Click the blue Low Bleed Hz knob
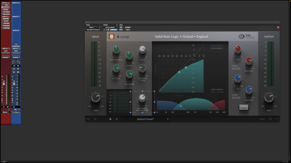Viewport: 291px width, 163px height. (x=238, y=78)
